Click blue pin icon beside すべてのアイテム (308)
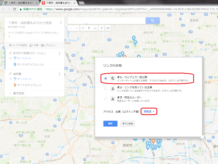Image resolution: width=218 pixels, height=164 pixels. coord(15,65)
